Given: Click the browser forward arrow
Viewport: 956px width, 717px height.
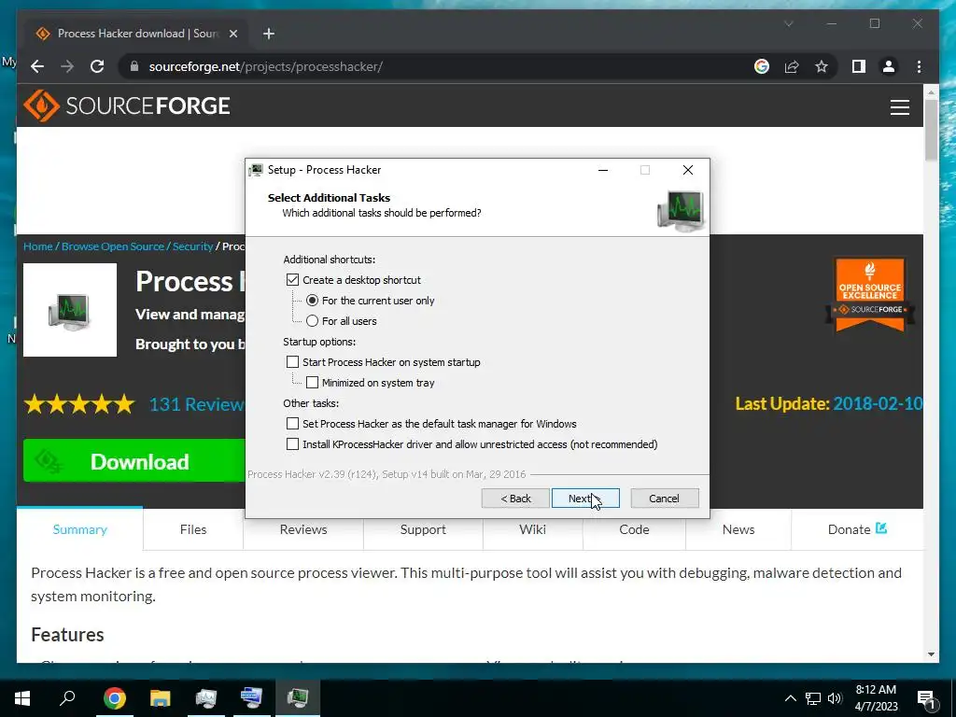Looking at the screenshot, I should pos(67,66).
